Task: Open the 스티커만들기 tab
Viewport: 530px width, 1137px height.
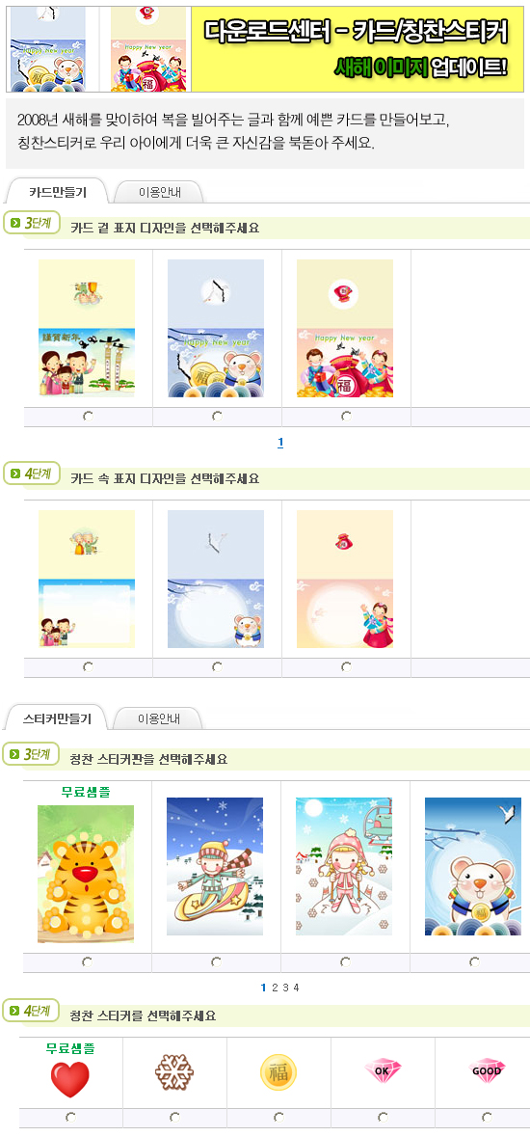Action: point(57,719)
